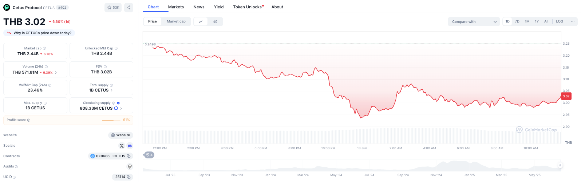Screen dimensions: 581x182
Task: Copy the UCID 25114 value
Action: (x=129, y=177)
